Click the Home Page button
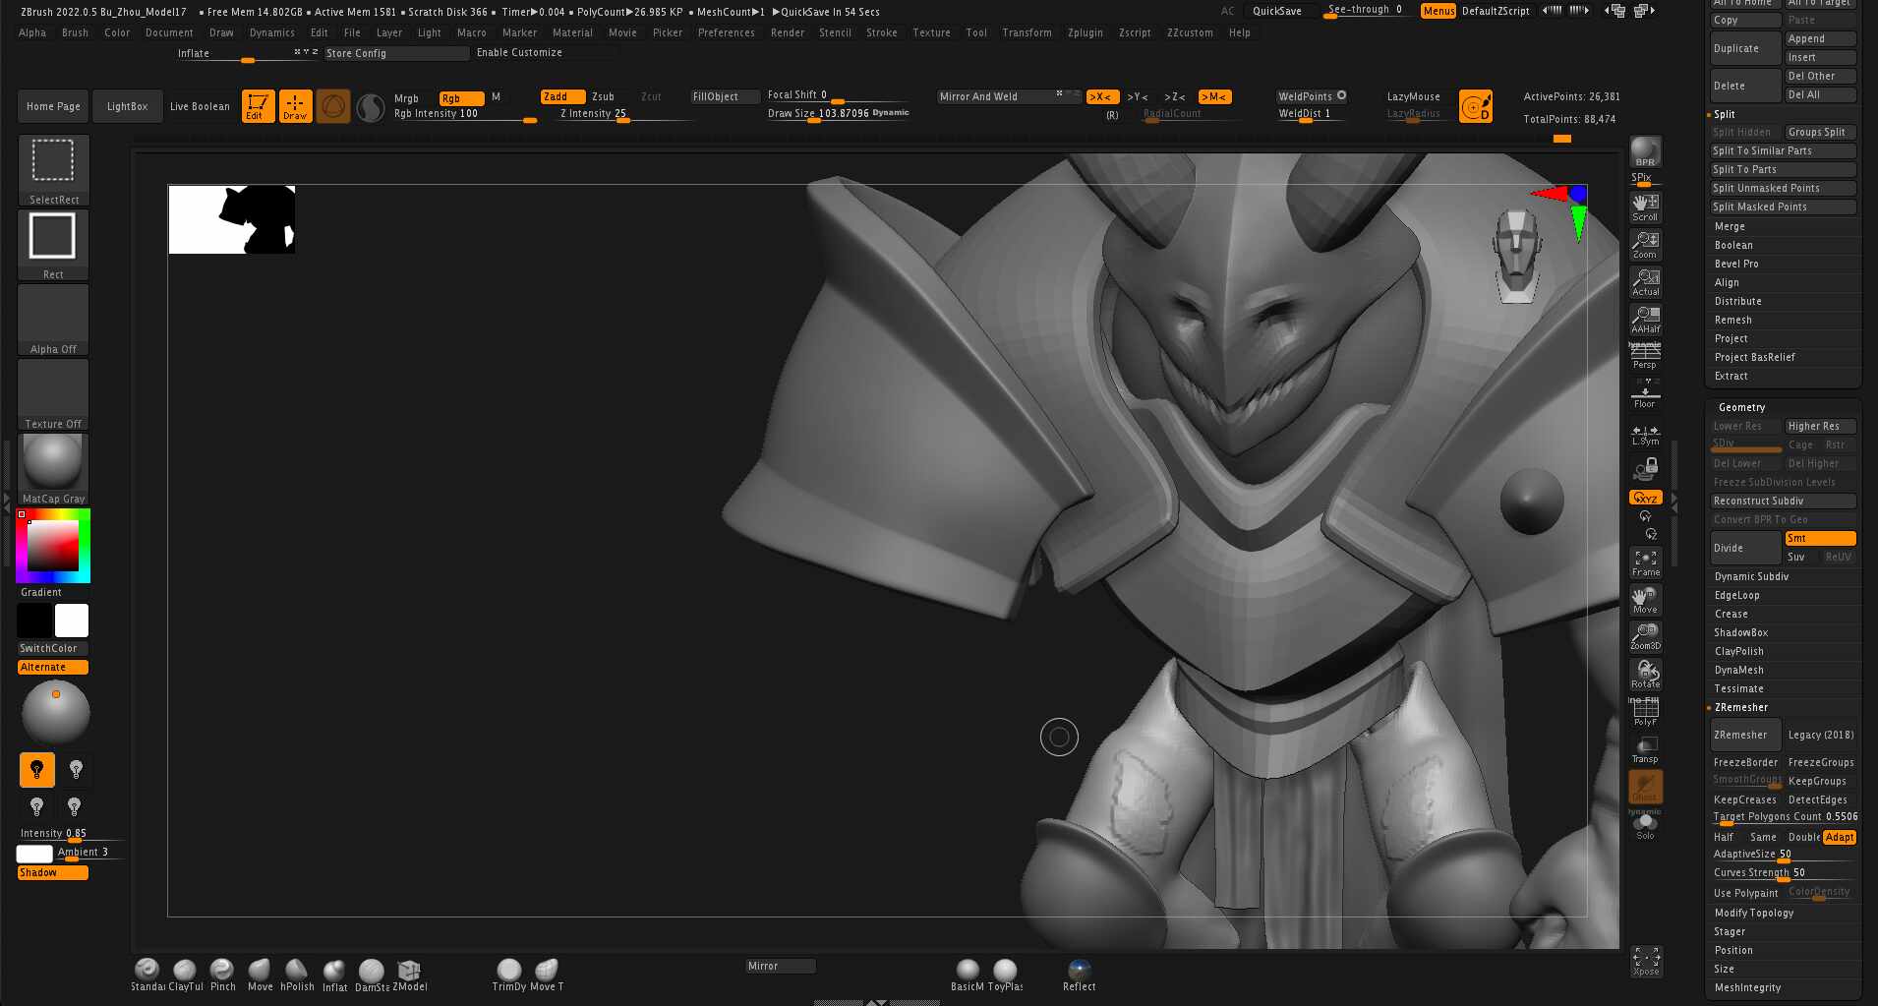The width and height of the screenshot is (1878, 1006). coord(53,106)
